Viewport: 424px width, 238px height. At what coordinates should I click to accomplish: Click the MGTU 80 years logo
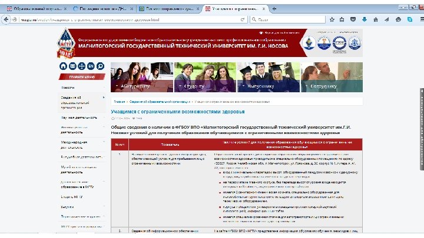coord(65,43)
